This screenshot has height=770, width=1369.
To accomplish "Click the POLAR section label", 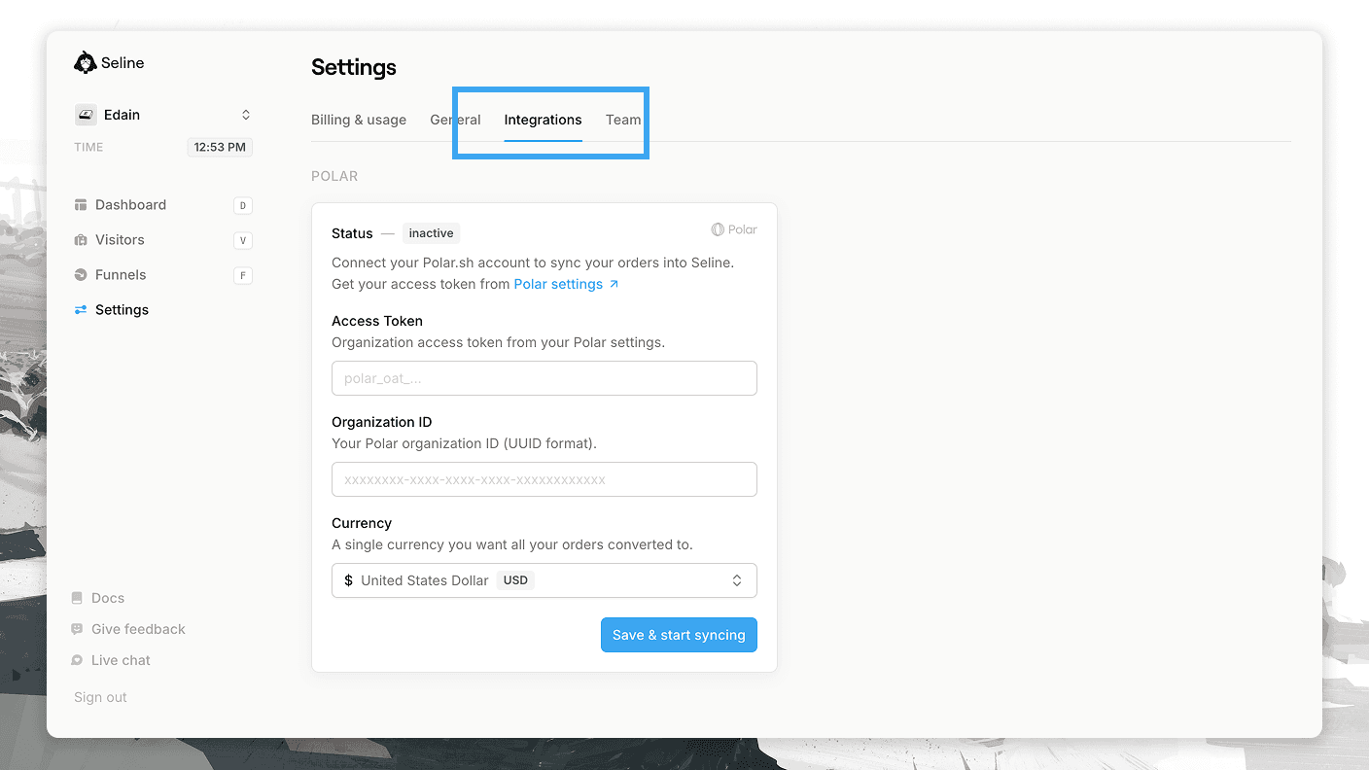I will (x=334, y=176).
